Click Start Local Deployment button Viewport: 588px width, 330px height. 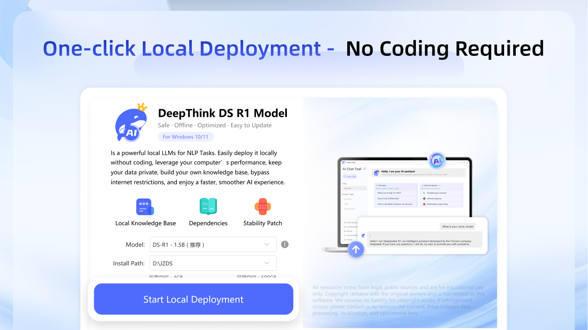click(x=194, y=299)
